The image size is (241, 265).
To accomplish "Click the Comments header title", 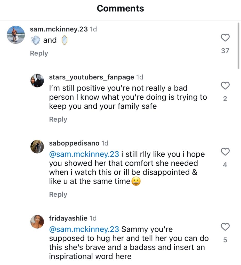I will [120, 9].
